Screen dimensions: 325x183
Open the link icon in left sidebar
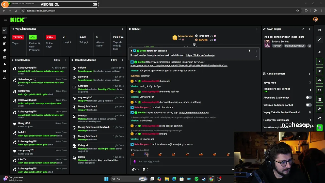click(5, 37)
